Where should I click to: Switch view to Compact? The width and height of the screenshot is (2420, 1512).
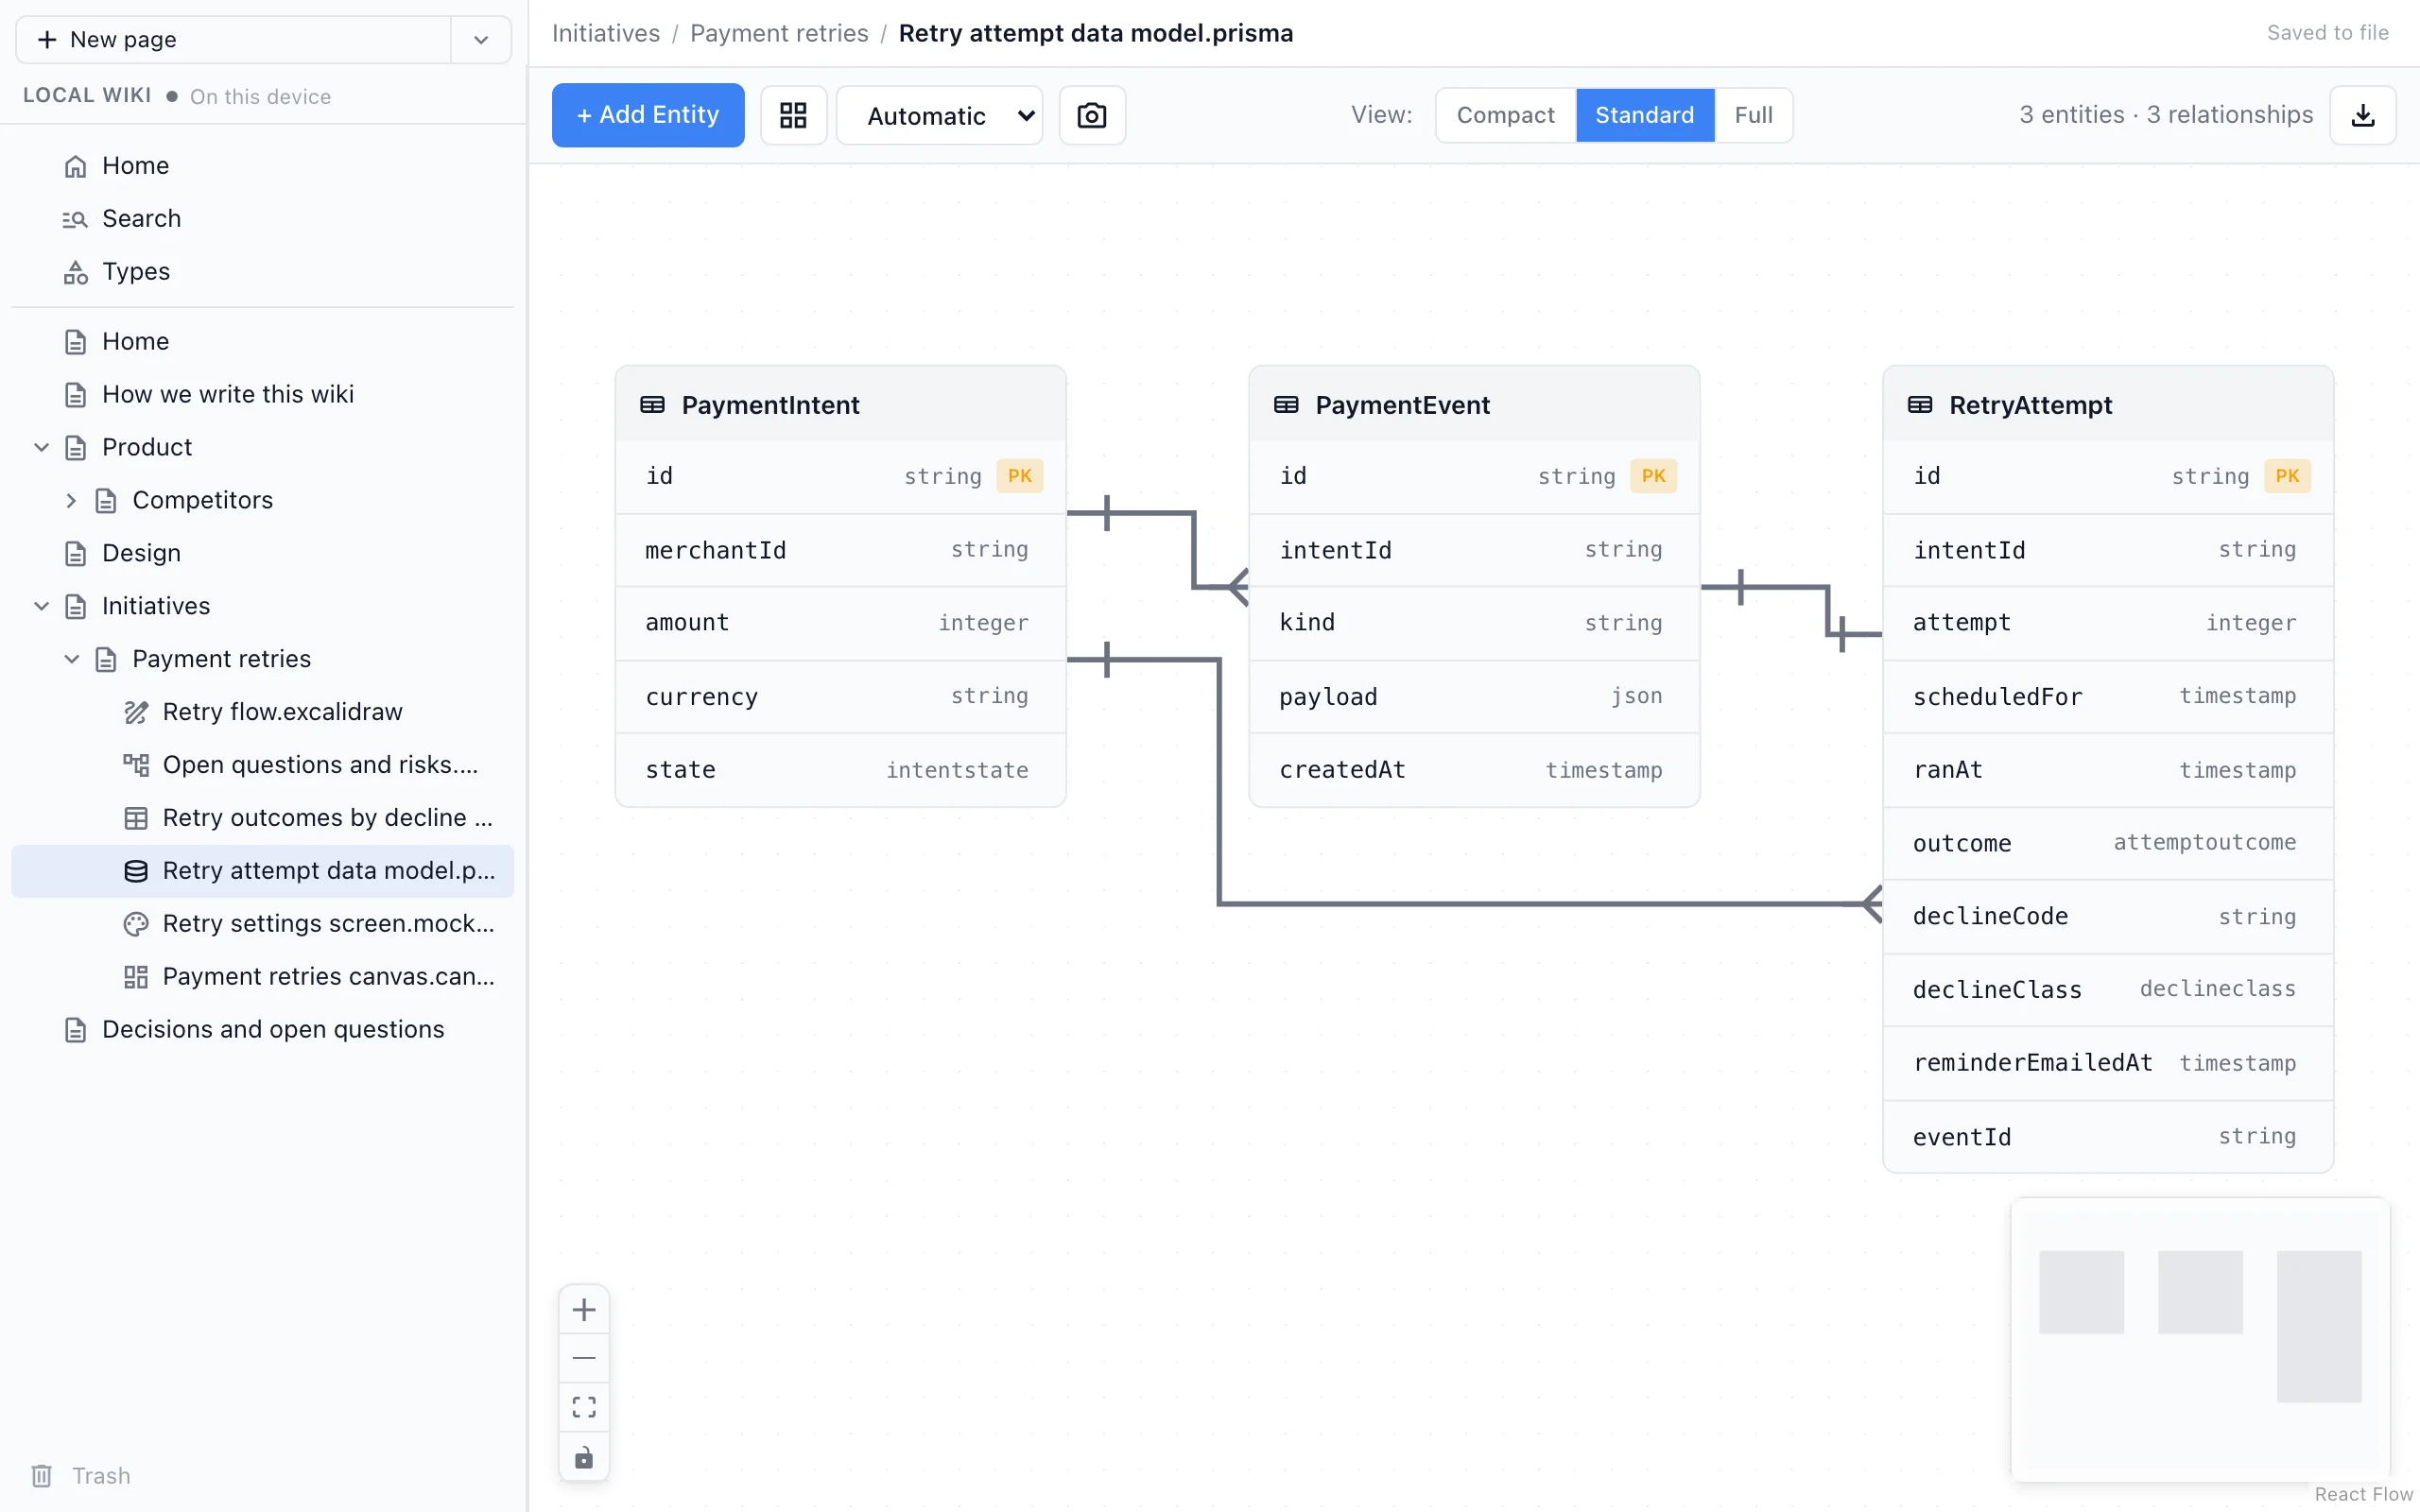[x=1505, y=115]
